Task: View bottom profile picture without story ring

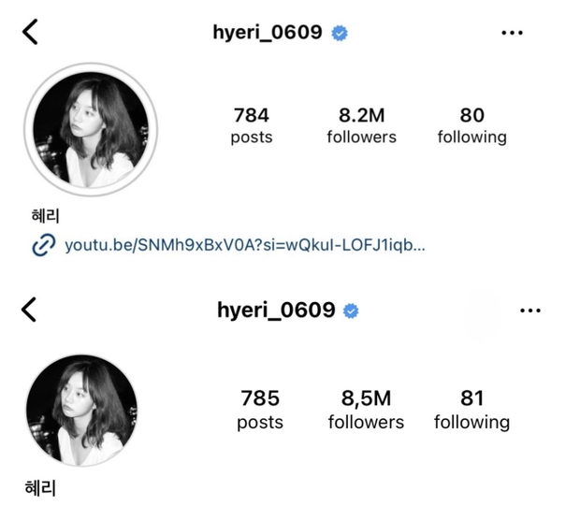Action: pyautogui.click(x=81, y=410)
